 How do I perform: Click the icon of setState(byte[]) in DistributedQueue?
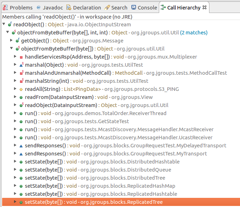[21, 170]
